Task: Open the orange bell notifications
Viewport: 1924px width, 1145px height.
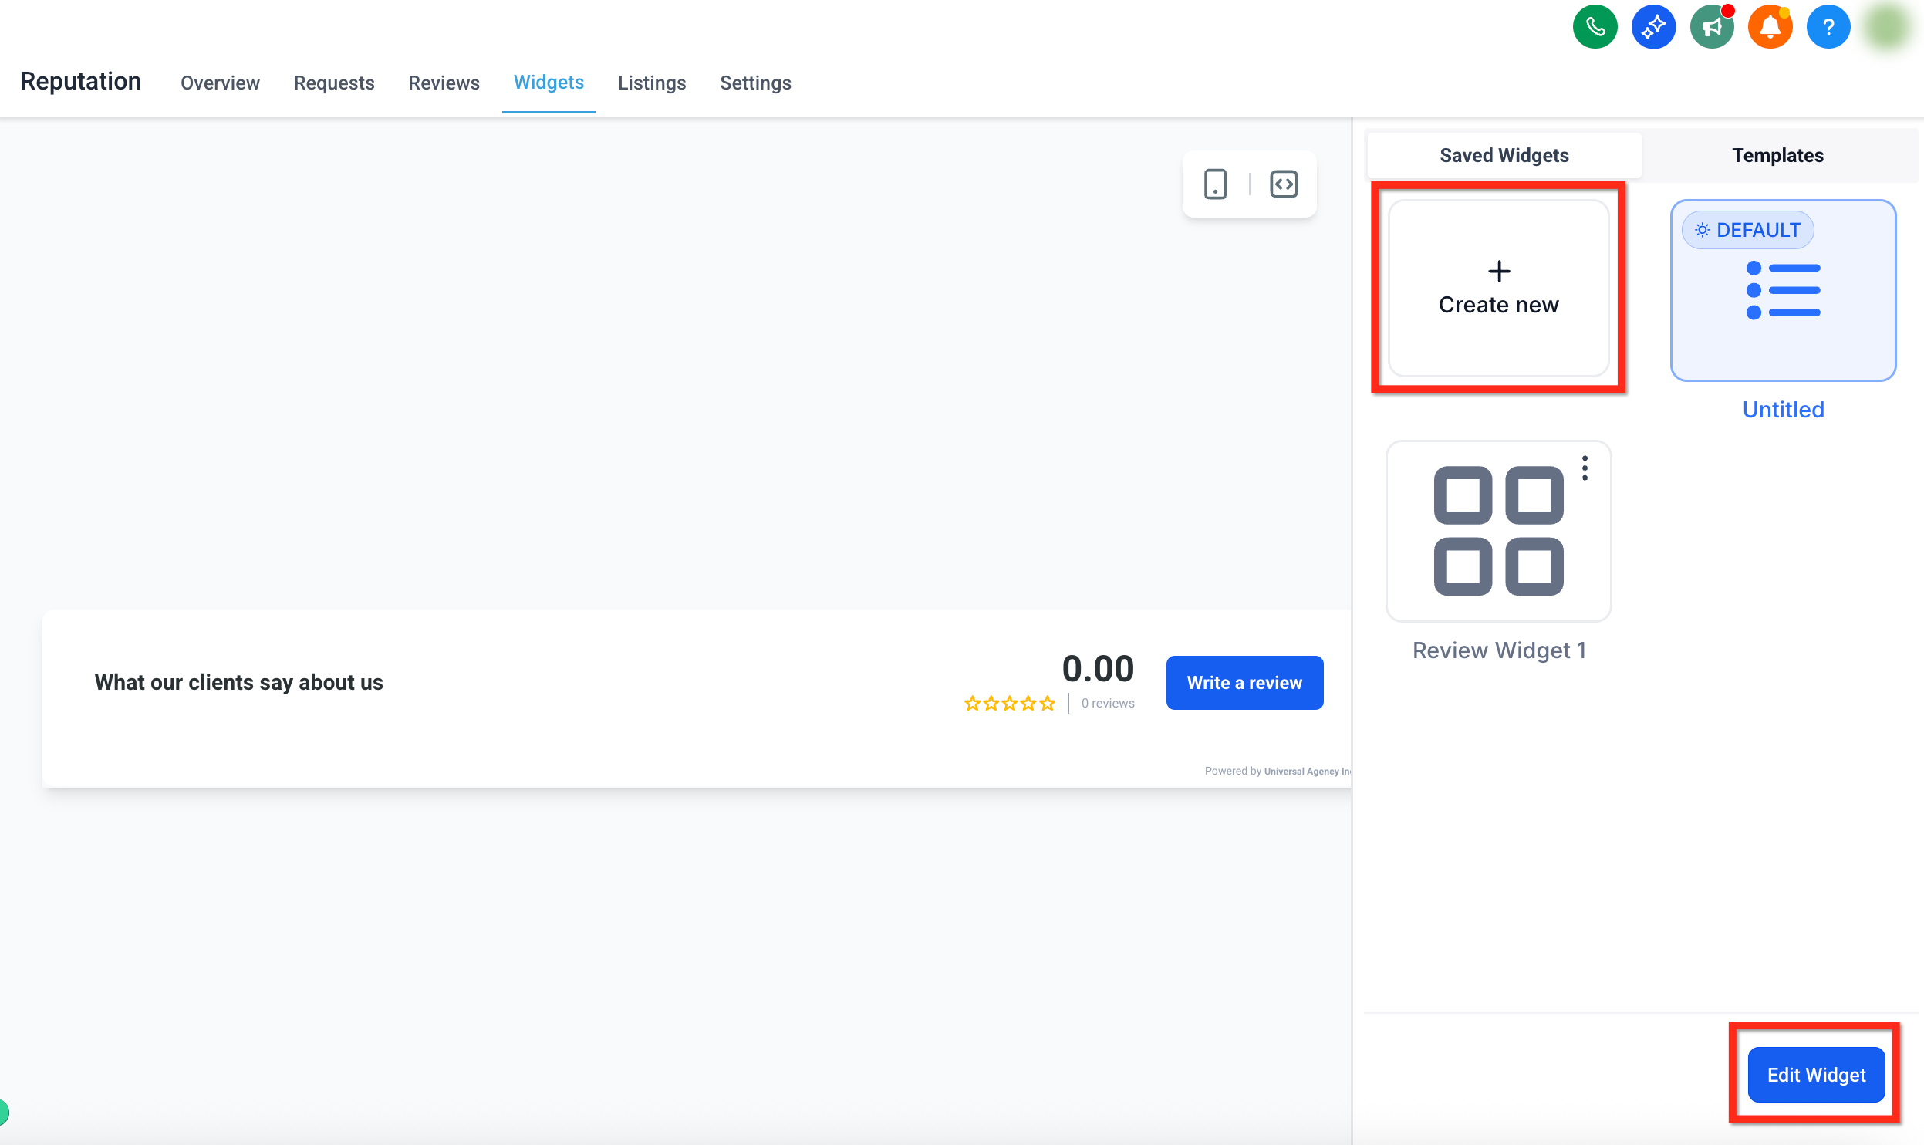Action: [x=1770, y=28]
